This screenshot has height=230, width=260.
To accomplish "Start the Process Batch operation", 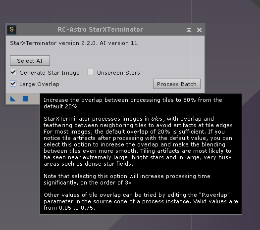I will (x=177, y=84).
